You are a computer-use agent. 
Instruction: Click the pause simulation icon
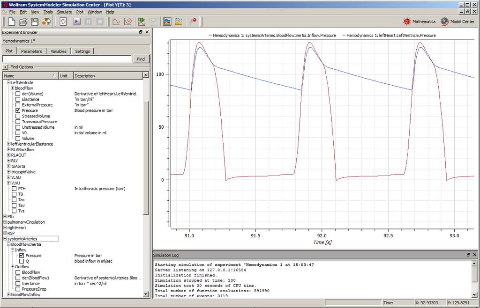(x=88, y=22)
